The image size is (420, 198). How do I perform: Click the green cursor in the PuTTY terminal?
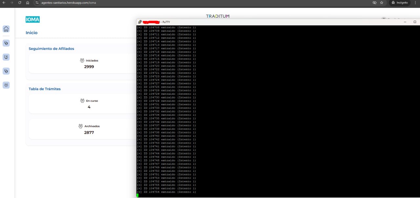(x=137, y=195)
